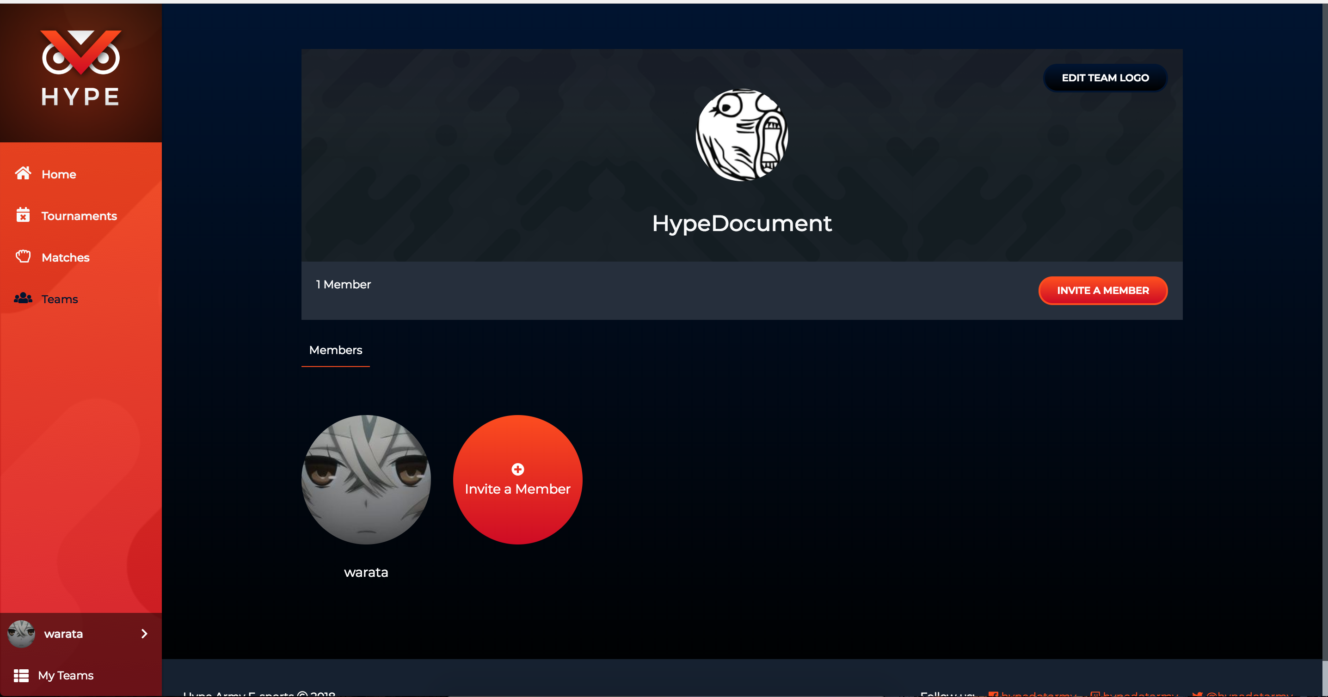Click the Matches fist icon
The image size is (1328, 697).
(23, 257)
